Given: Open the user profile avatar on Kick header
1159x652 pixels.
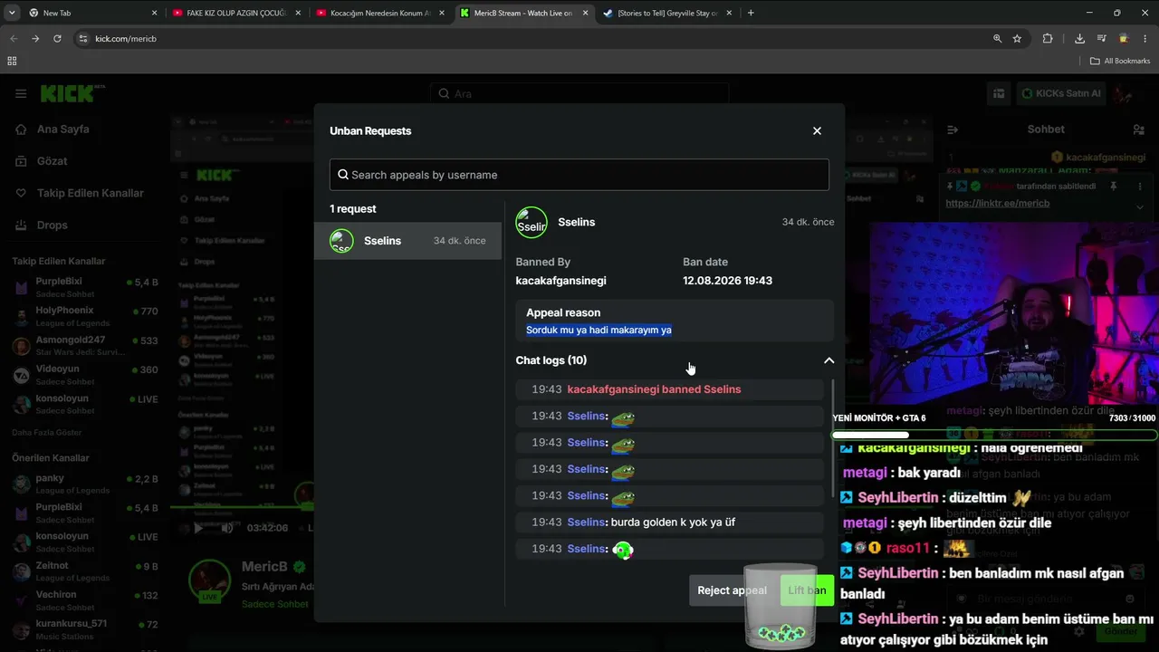Looking at the screenshot, I should point(1124,93).
